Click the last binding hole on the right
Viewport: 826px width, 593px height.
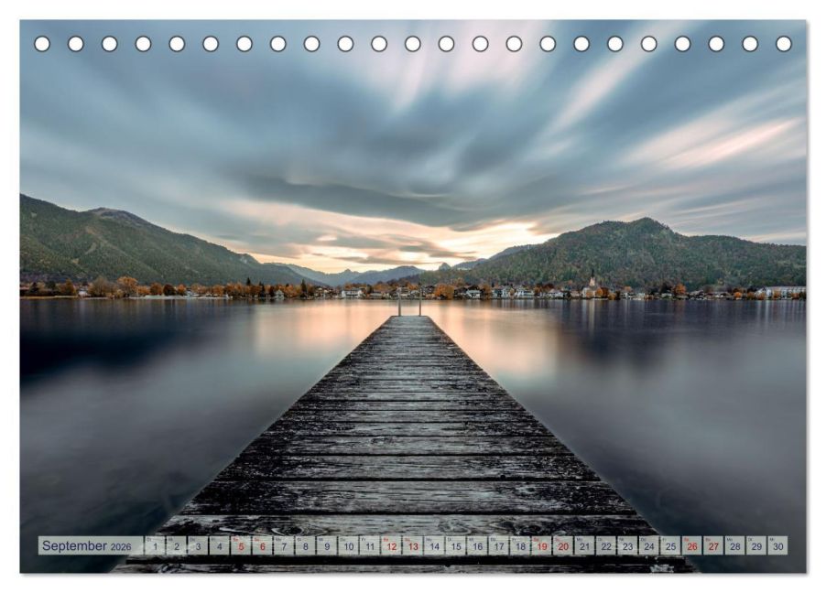click(x=784, y=44)
